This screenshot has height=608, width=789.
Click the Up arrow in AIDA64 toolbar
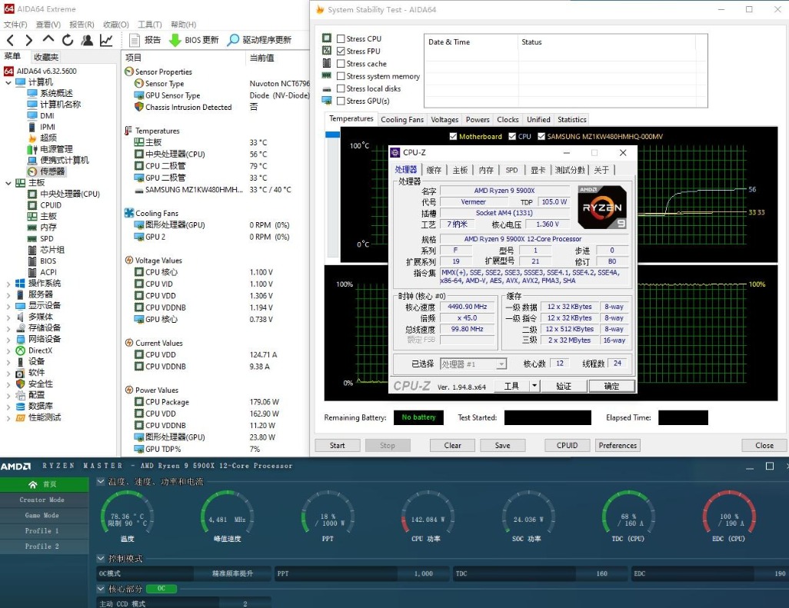(x=48, y=40)
